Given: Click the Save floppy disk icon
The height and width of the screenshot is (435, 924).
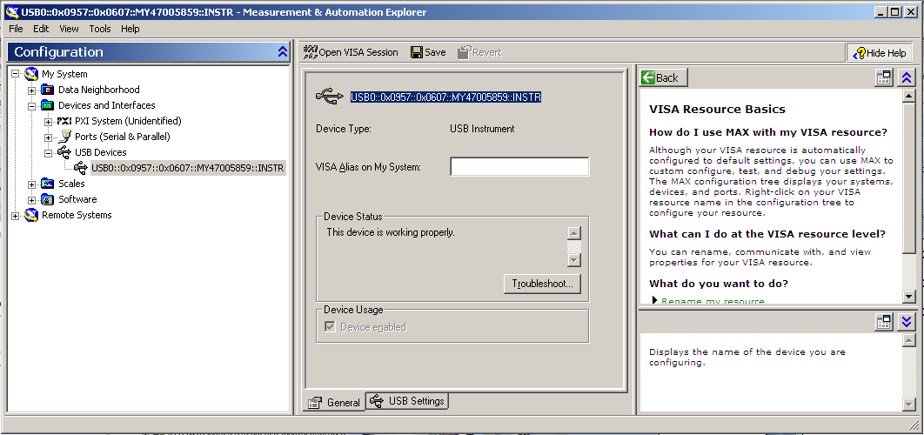Looking at the screenshot, I should point(417,52).
